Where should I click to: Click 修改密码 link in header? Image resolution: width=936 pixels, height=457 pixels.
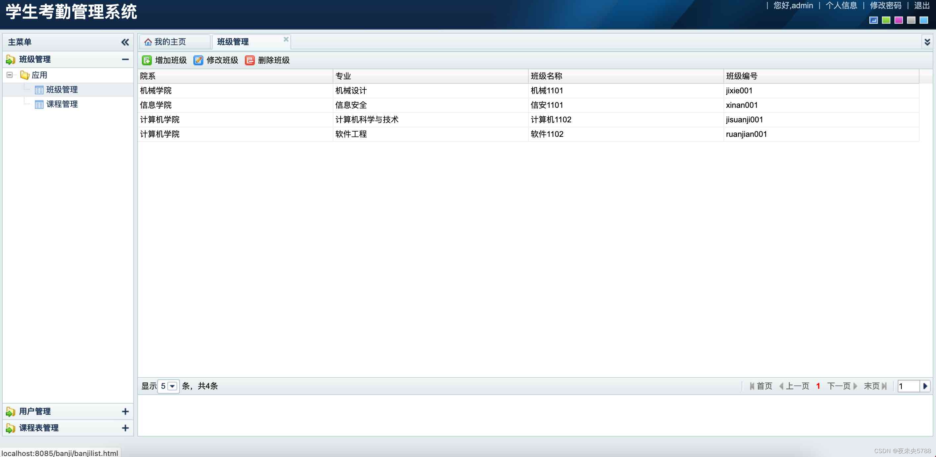pos(886,6)
